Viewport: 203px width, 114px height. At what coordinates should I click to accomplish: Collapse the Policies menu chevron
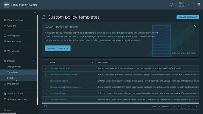click(x=34, y=61)
